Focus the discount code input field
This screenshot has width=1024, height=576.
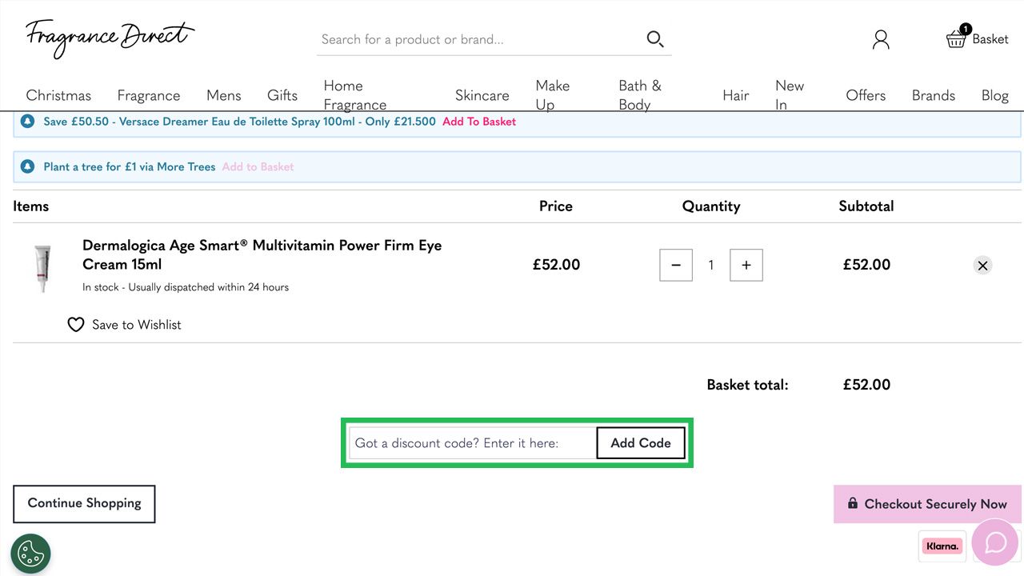click(473, 443)
